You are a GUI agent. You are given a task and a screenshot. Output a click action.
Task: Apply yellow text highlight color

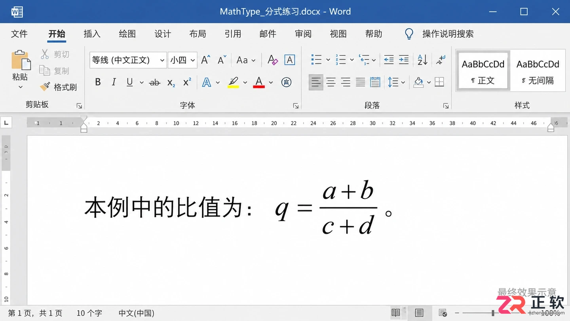[x=233, y=82]
